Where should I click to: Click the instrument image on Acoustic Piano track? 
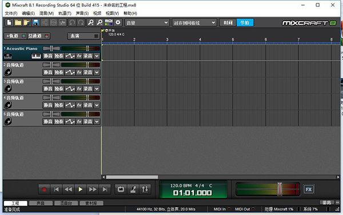(8, 56)
